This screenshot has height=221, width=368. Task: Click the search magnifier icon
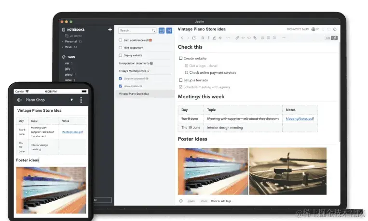coord(153,30)
